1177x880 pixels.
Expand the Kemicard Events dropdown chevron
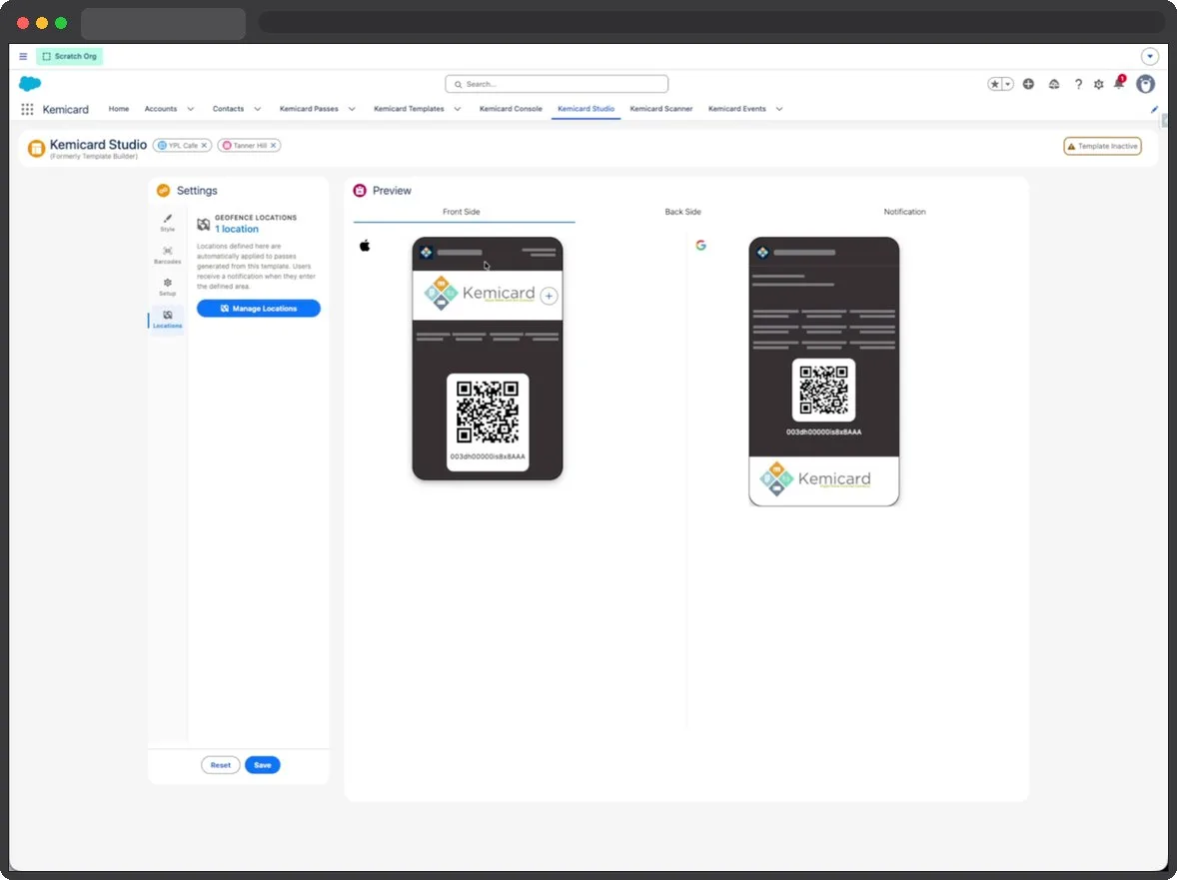pos(779,109)
